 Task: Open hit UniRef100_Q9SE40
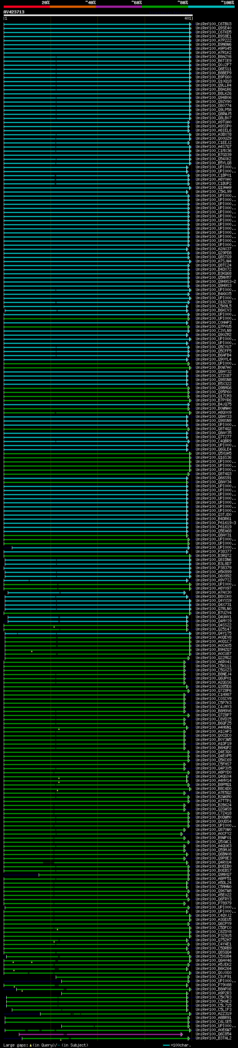coord(213,28)
